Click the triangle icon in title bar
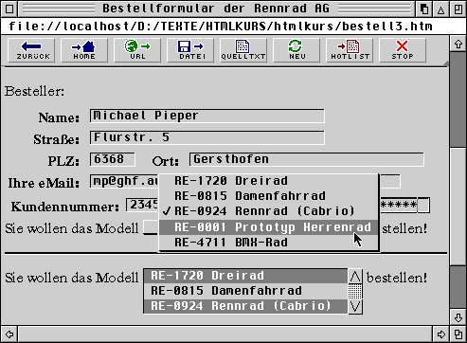The width and height of the screenshot is (467, 343). click(441, 9)
